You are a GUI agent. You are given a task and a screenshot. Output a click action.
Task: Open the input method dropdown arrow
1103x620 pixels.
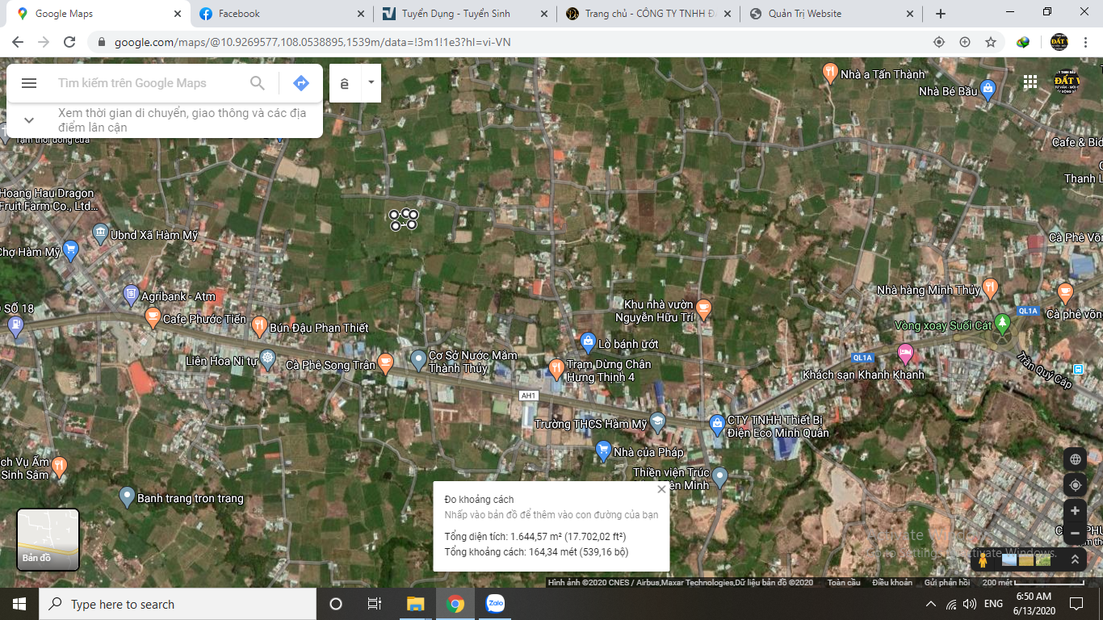tap(371, 82)
